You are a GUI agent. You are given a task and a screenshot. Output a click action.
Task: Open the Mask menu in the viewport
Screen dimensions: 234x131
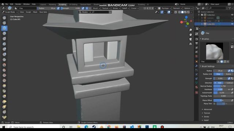(35, 12)
